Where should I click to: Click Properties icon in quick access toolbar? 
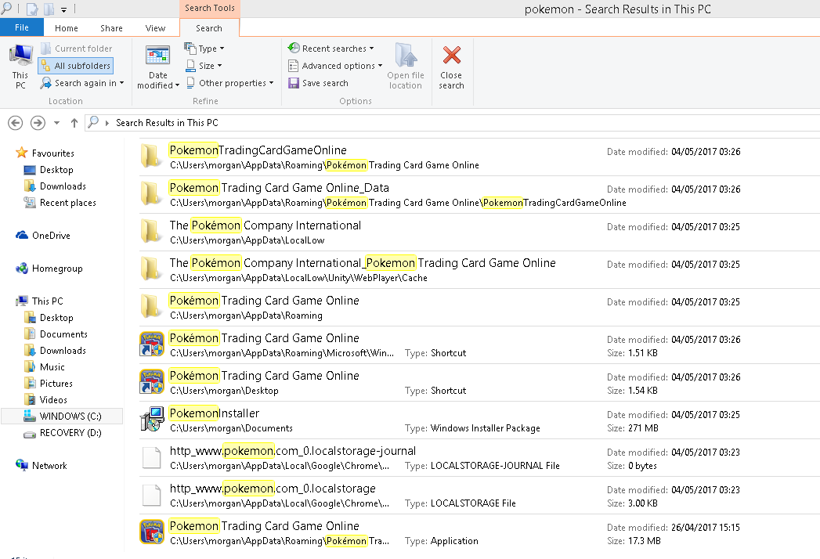[x=31, y=9]
